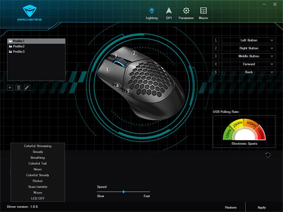This screenshot has height=212, width=283.
Task: Choose Neon lighting mode
Action: 38,169
